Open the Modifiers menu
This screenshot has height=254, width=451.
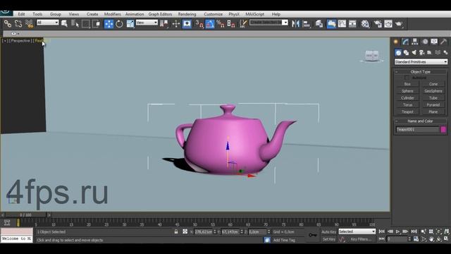[x=113, y=14]
